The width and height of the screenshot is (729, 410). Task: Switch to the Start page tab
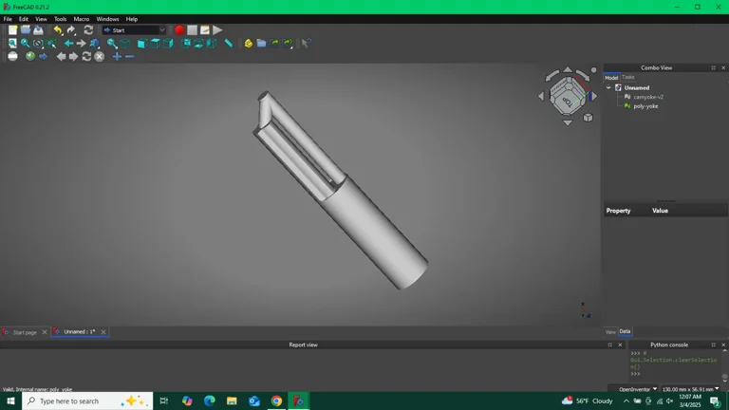25,332
